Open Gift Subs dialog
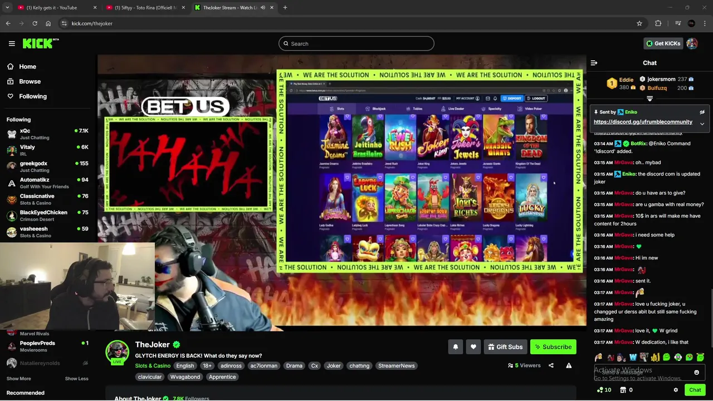 click(505, 347)
